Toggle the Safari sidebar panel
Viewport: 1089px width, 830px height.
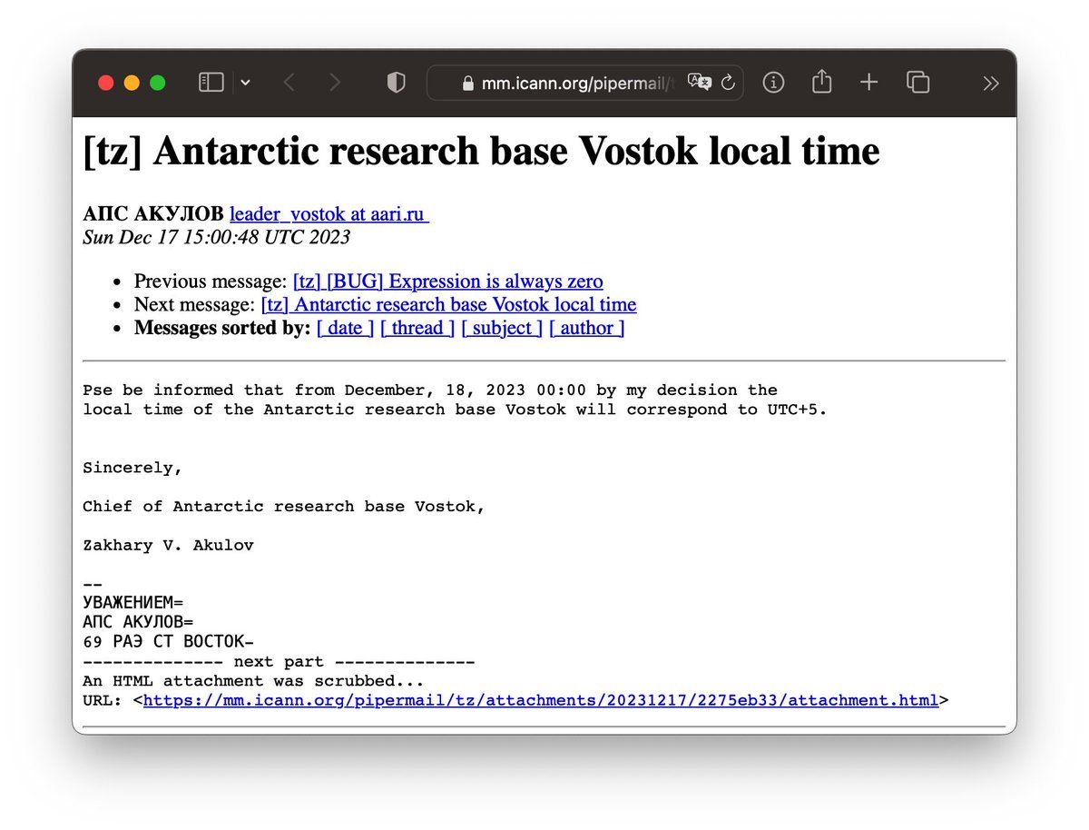click(x=211, y=83)
